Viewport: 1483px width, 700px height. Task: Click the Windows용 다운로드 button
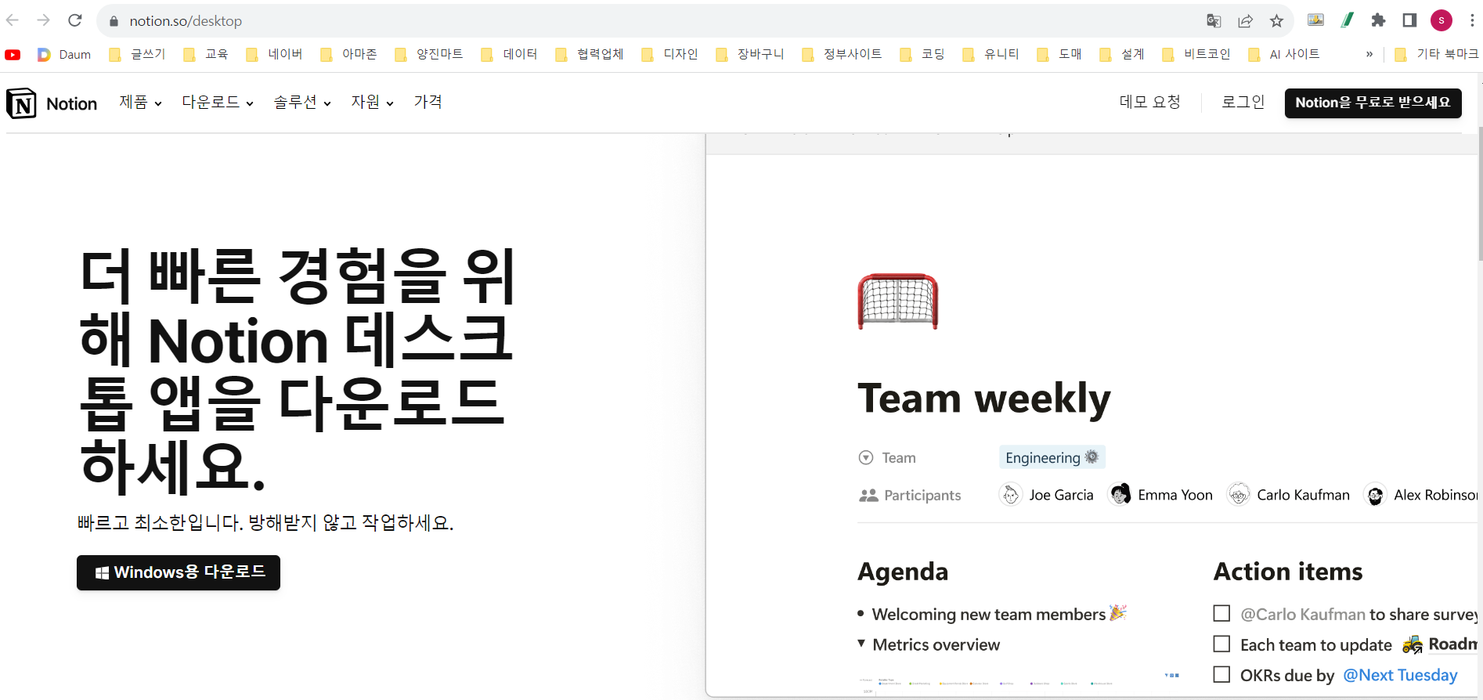(x=179, y=572)
